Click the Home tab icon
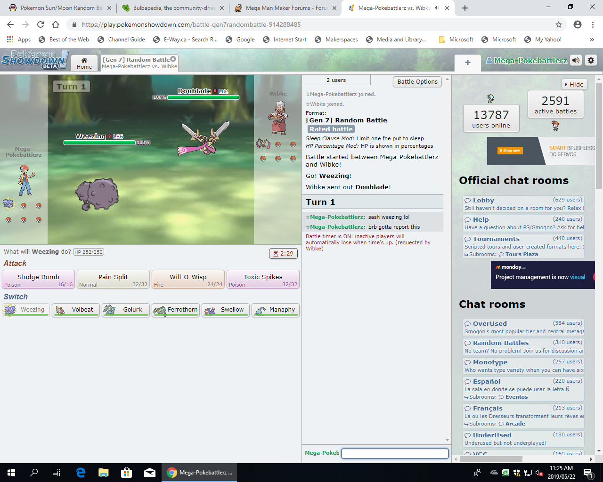This screenshot has width=603, height=482. (84, 63)
